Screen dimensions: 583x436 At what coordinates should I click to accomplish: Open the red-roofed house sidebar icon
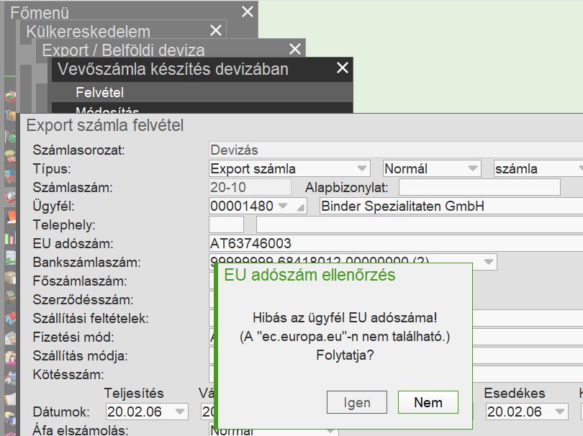tap(10, 318)
